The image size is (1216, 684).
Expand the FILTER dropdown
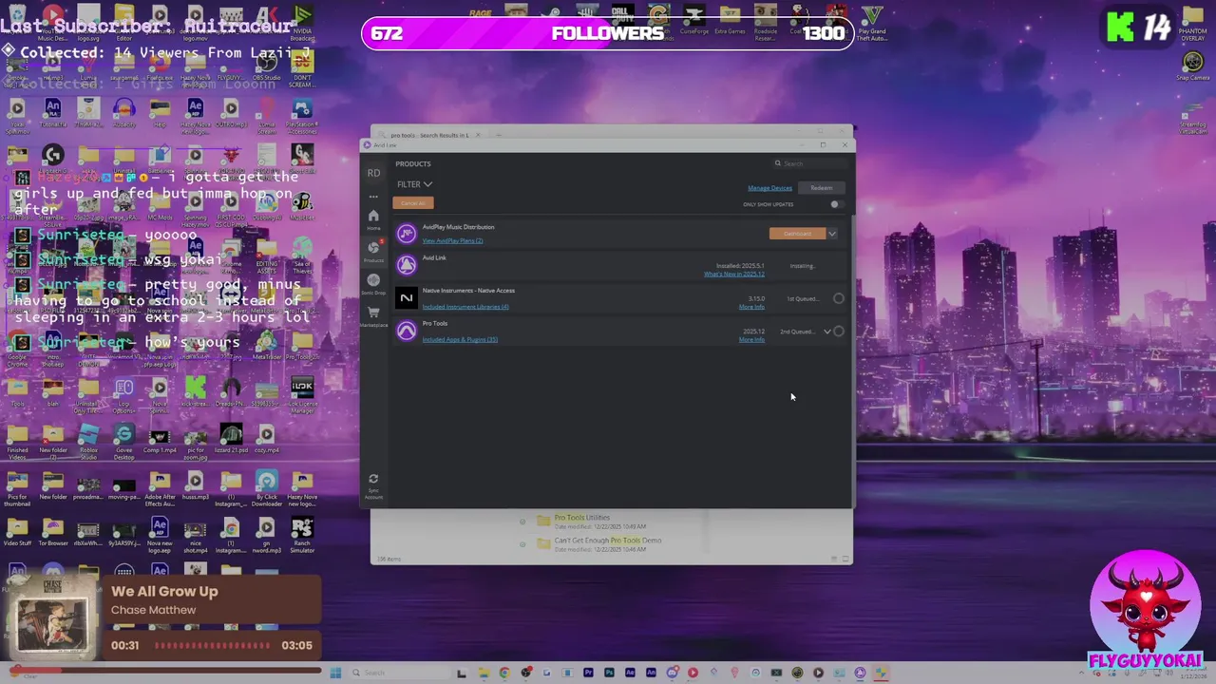click(x=414, y=184)
